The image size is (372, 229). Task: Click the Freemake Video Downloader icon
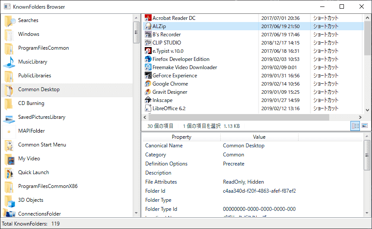tap(148, 67)
